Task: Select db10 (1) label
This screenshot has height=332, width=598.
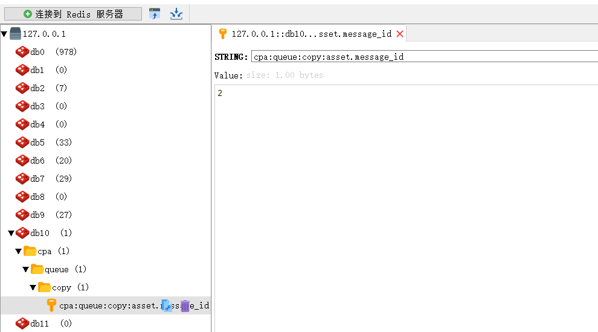Action: [51, 233]
